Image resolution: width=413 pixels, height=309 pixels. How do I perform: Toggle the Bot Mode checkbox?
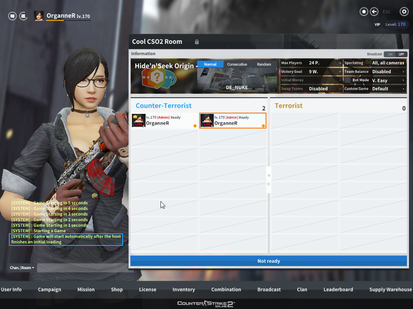coord(348,80)
